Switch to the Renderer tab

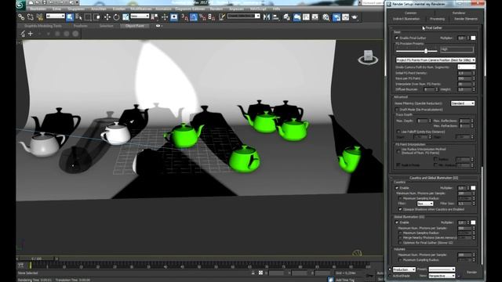[459, 13]
